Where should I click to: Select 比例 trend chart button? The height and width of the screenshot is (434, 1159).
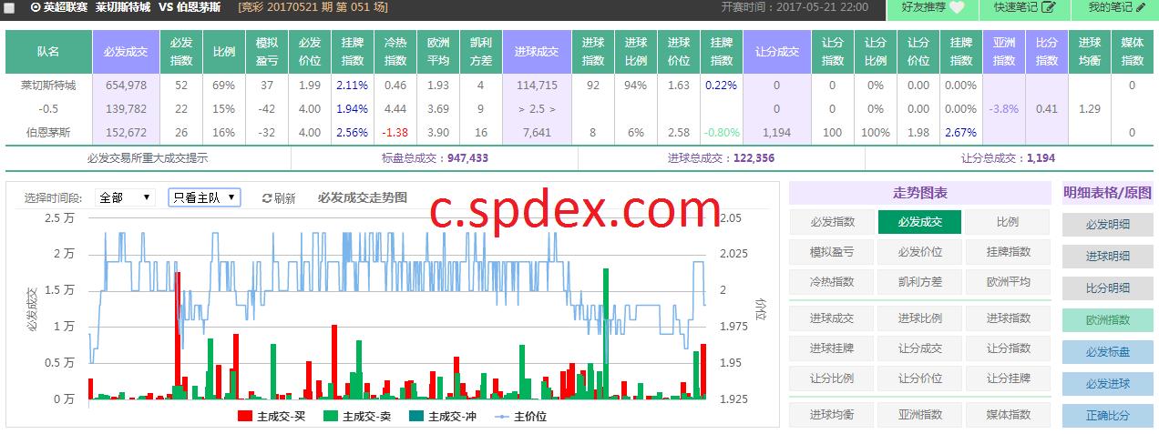1008,222
